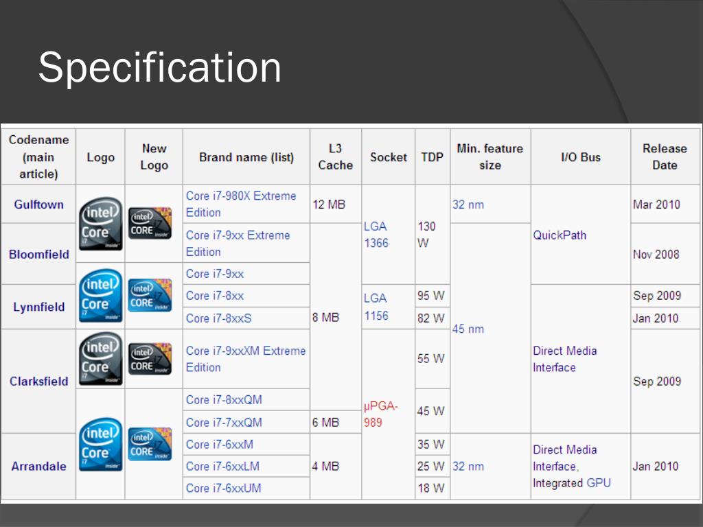Open the Gulftown codename link
The image size is (703, 527).
tap(39, 204)
